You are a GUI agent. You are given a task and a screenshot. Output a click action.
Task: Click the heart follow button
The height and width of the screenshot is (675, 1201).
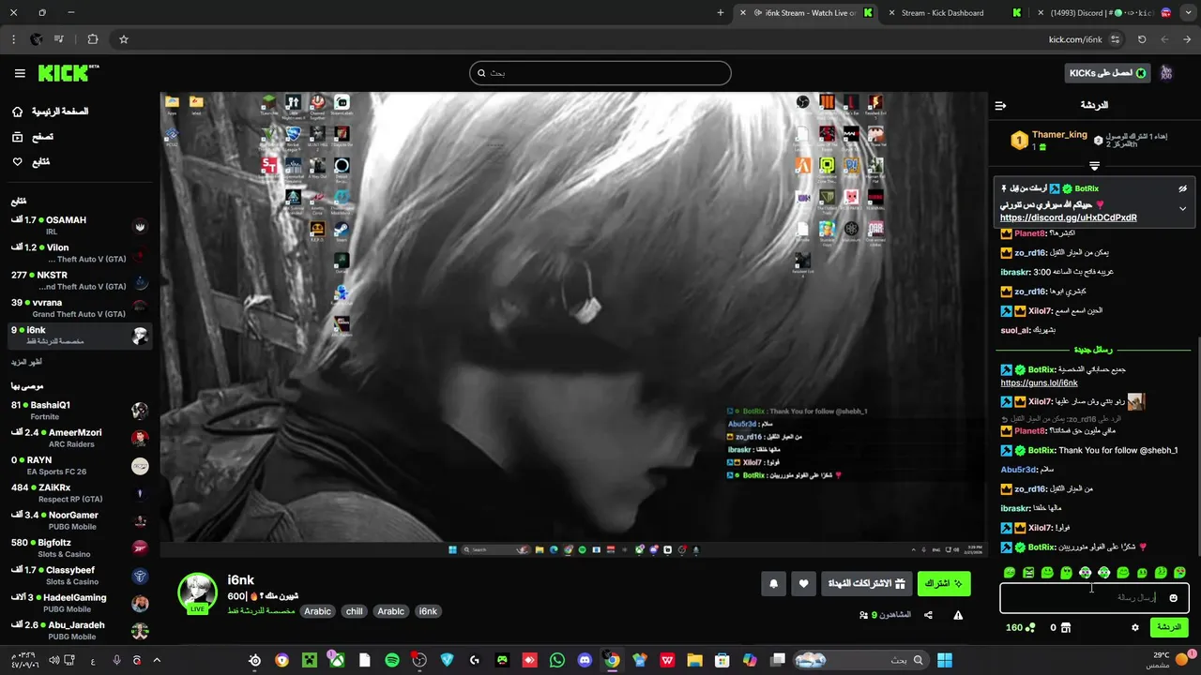(803, 583)
